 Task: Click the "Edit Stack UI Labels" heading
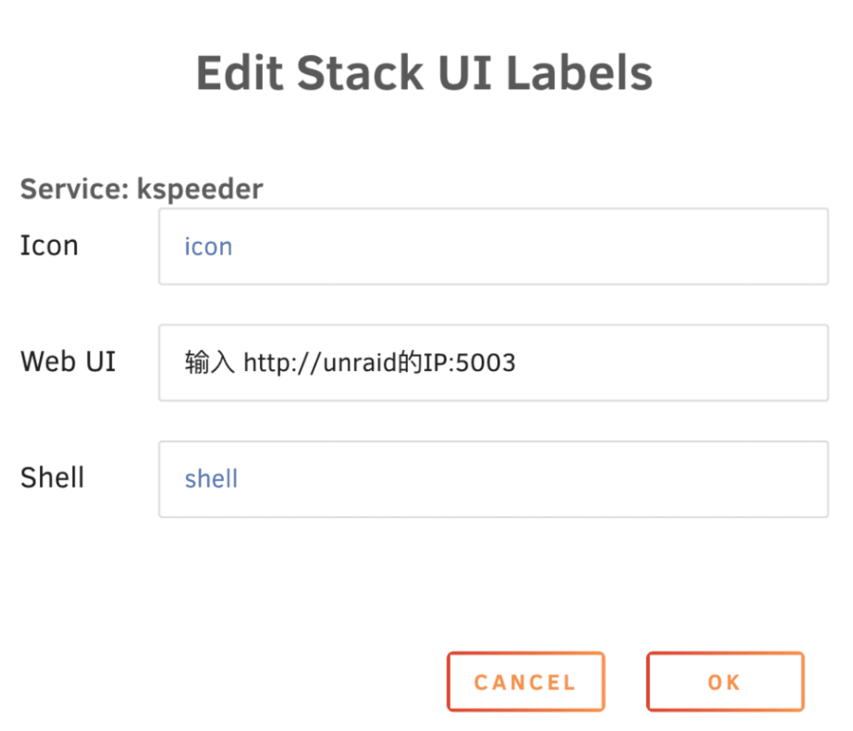(x=424, y=73)
